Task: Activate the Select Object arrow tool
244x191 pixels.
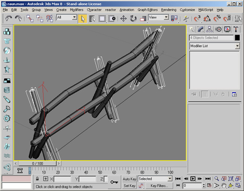Action: pos(82,18)
